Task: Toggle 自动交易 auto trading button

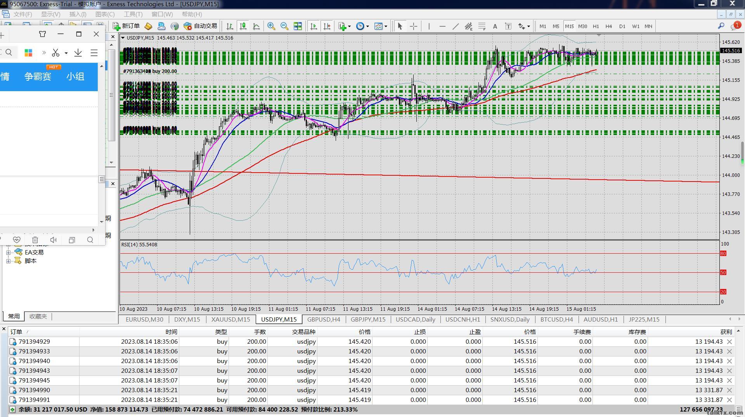Action: (x=200, y=26)
